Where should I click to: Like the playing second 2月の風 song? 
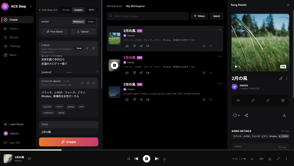pyautogui.click(x=127, y=72)
